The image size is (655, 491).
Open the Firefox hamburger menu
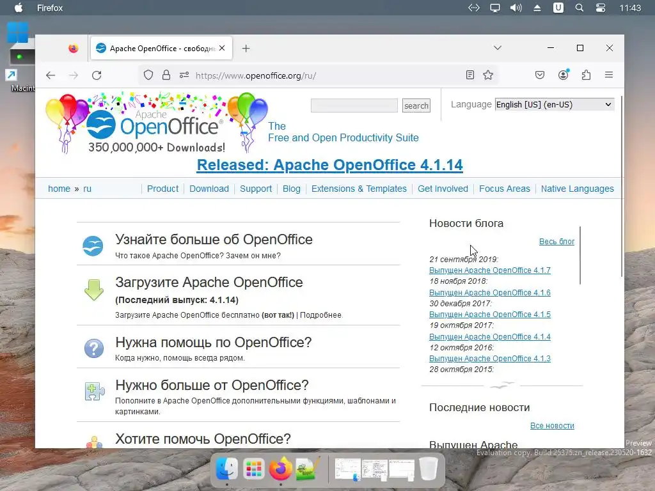pyautogui.click(x=609, y=75)
